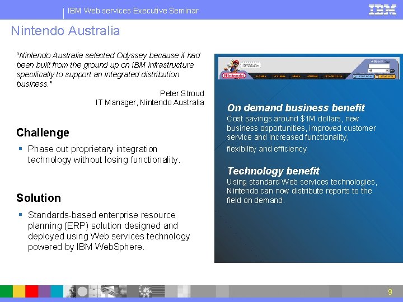Click the Nintendo logo in the website banner
Screen dimensions: 403x302
point(234,75)
